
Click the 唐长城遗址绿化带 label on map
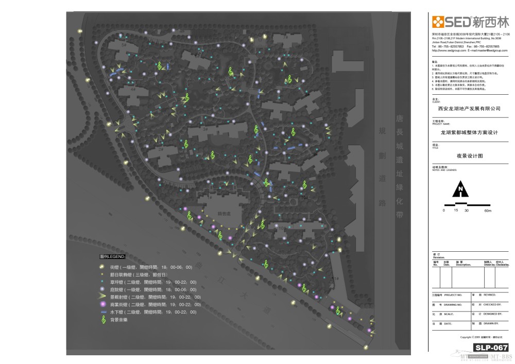[399, 167]
